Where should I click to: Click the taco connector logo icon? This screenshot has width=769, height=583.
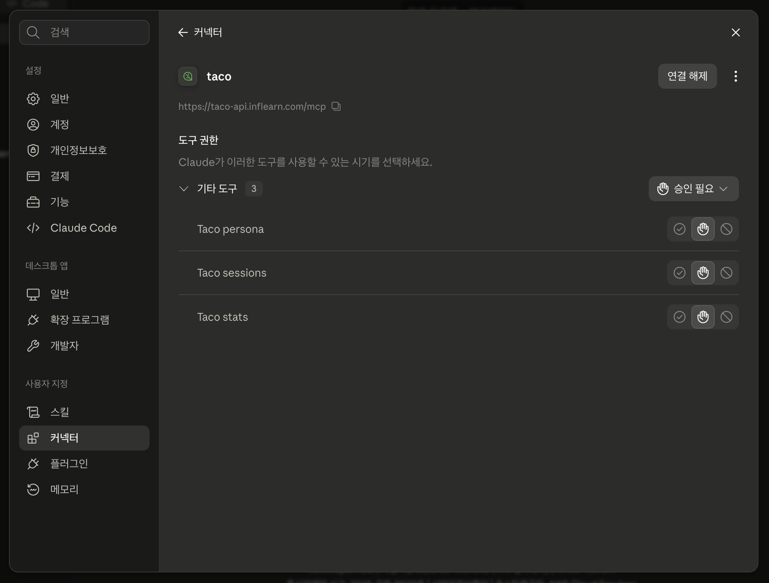(x=188, y=76)
